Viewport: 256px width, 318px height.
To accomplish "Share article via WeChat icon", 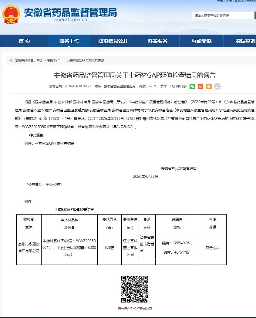I will click(192, 87).
